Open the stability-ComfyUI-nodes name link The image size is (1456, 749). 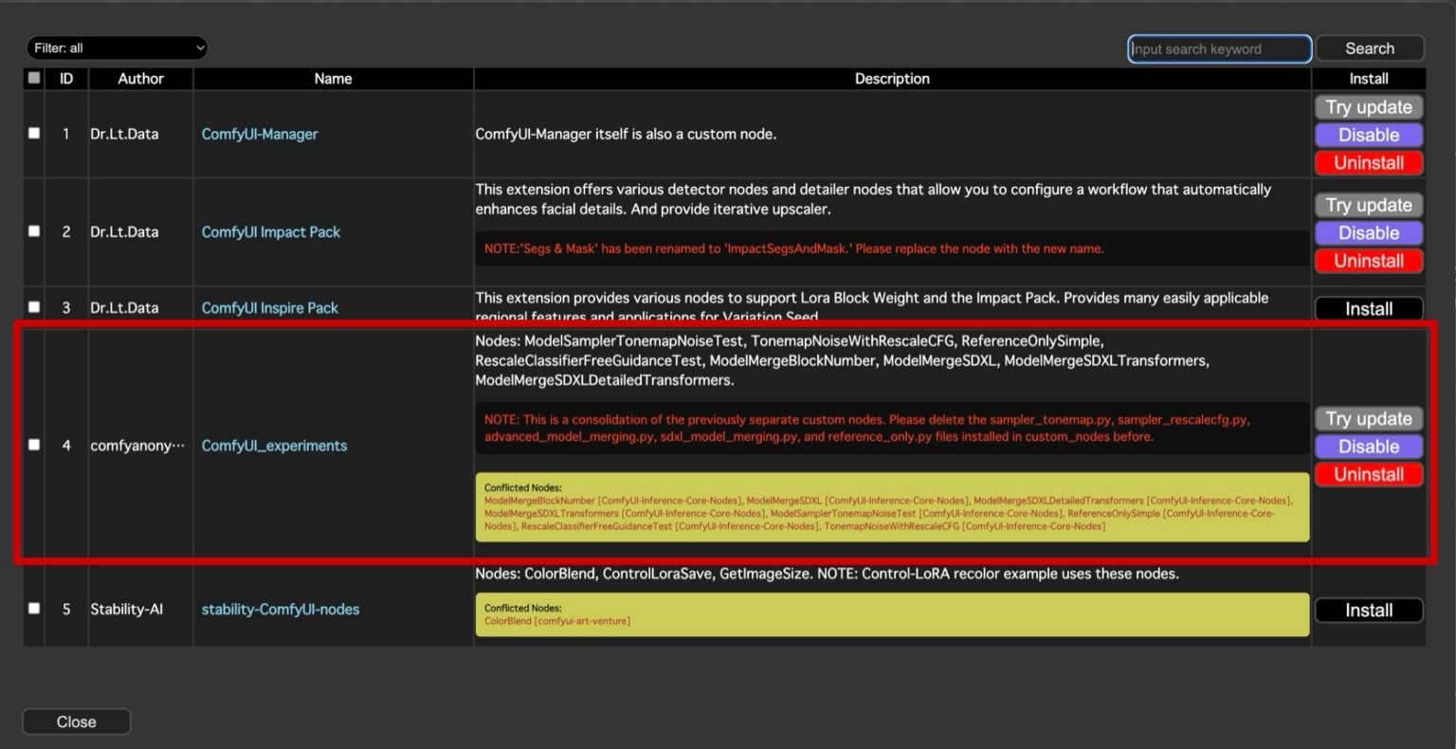pos(280,609)
